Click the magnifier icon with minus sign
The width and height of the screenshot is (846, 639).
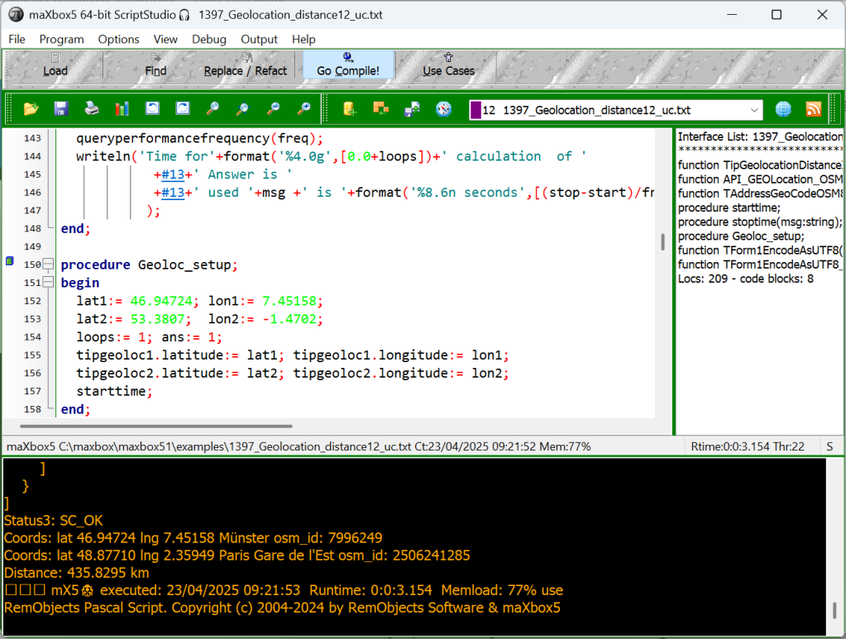point(274,109)
